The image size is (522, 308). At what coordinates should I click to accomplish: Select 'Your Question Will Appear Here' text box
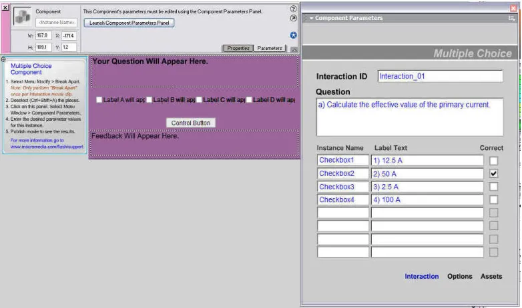pyautogui.click(x=195, y=72)
